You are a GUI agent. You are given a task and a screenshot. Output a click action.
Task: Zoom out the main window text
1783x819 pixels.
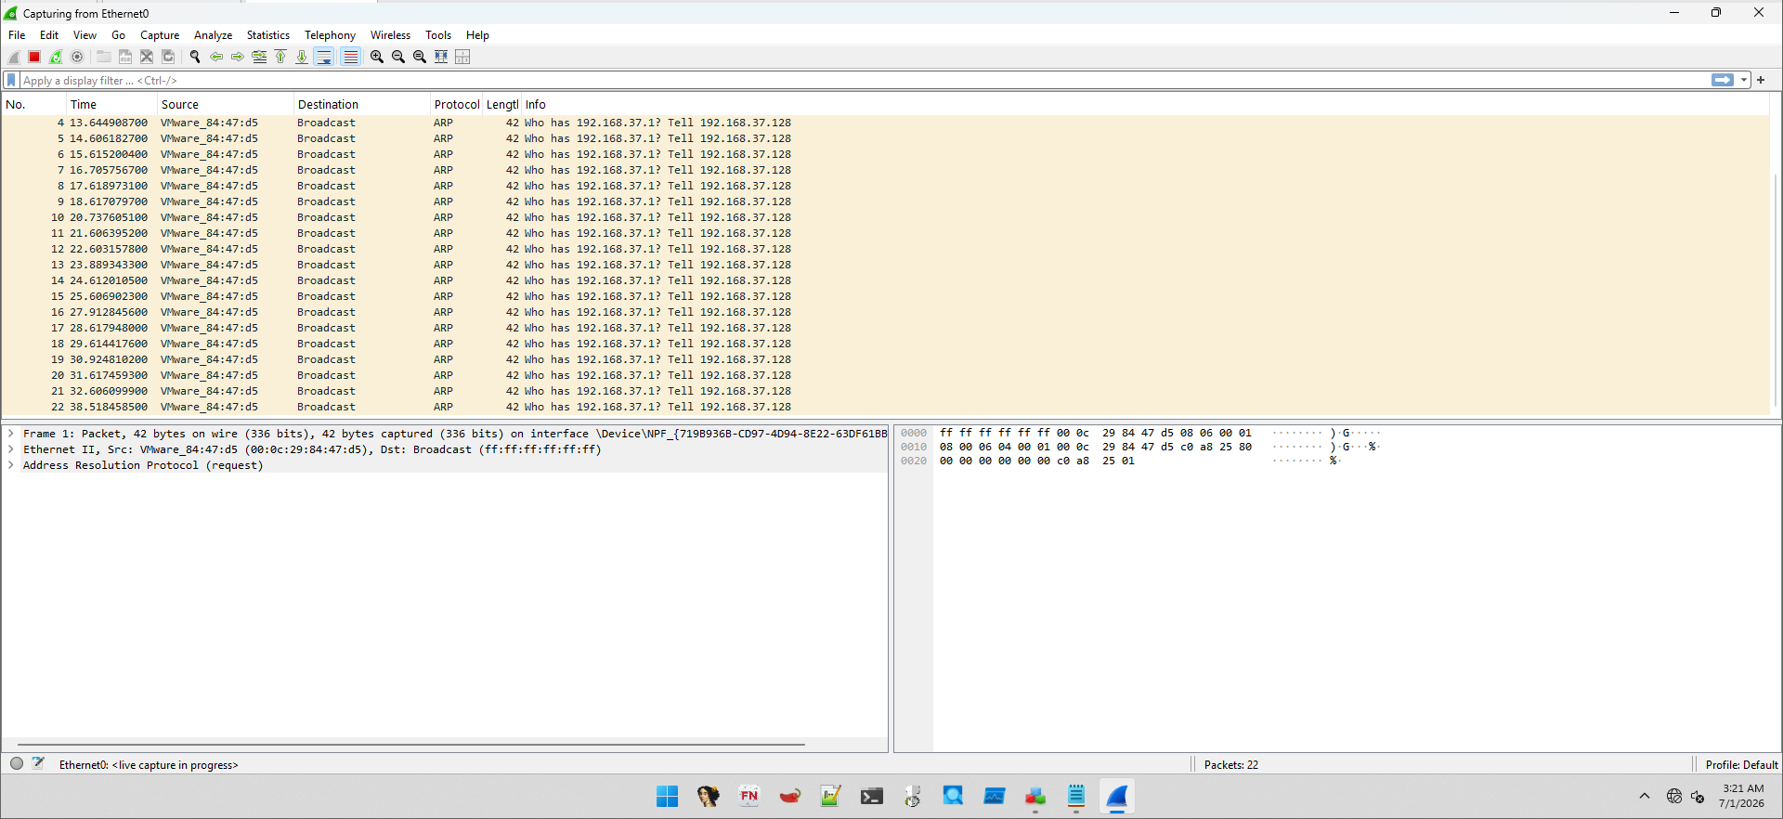398,57
